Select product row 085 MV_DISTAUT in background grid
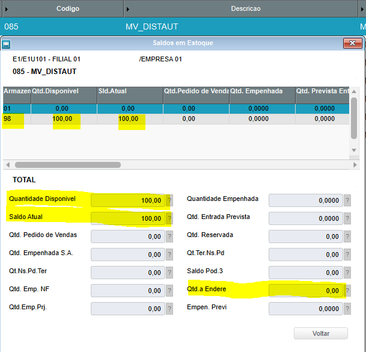 click(183, 26)
